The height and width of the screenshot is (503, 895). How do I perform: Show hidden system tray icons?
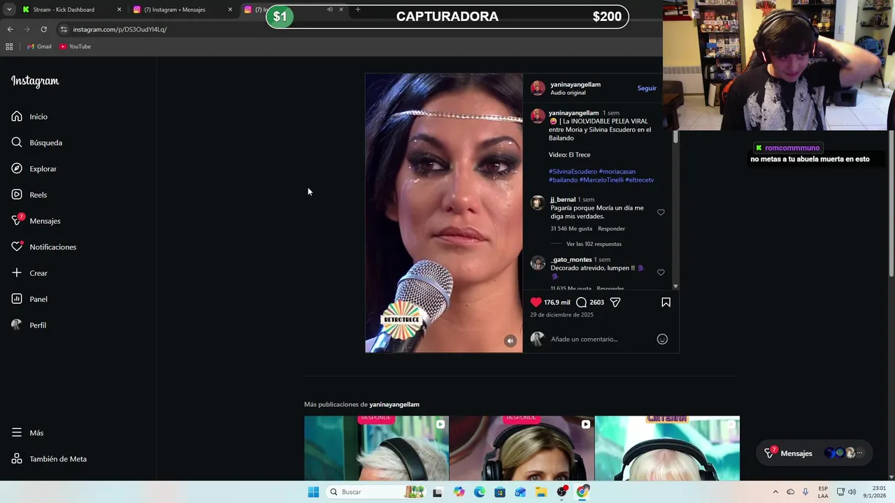(775, 493)
